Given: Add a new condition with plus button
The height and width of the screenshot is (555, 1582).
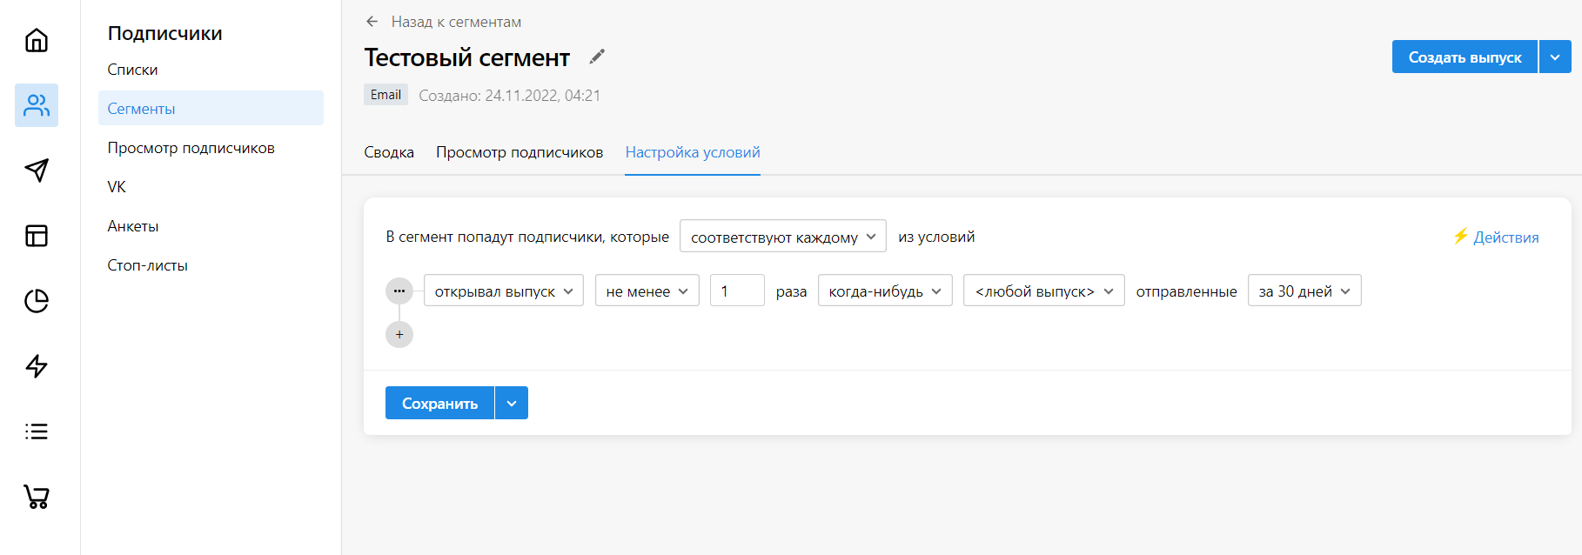Looking at the screenshot, I should click(x=399, y=334).
